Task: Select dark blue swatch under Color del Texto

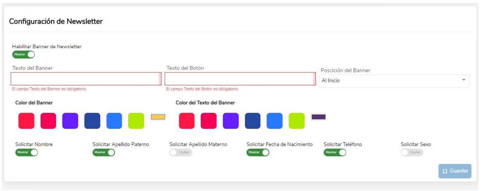Action: [253, 121]
